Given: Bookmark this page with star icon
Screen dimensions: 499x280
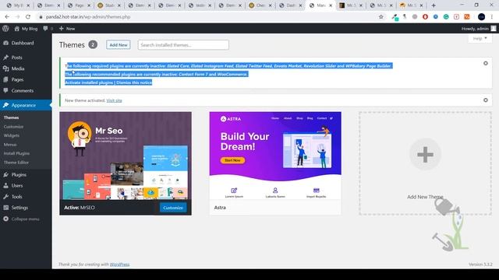Looking at the screenshot, I should point(381,17).
